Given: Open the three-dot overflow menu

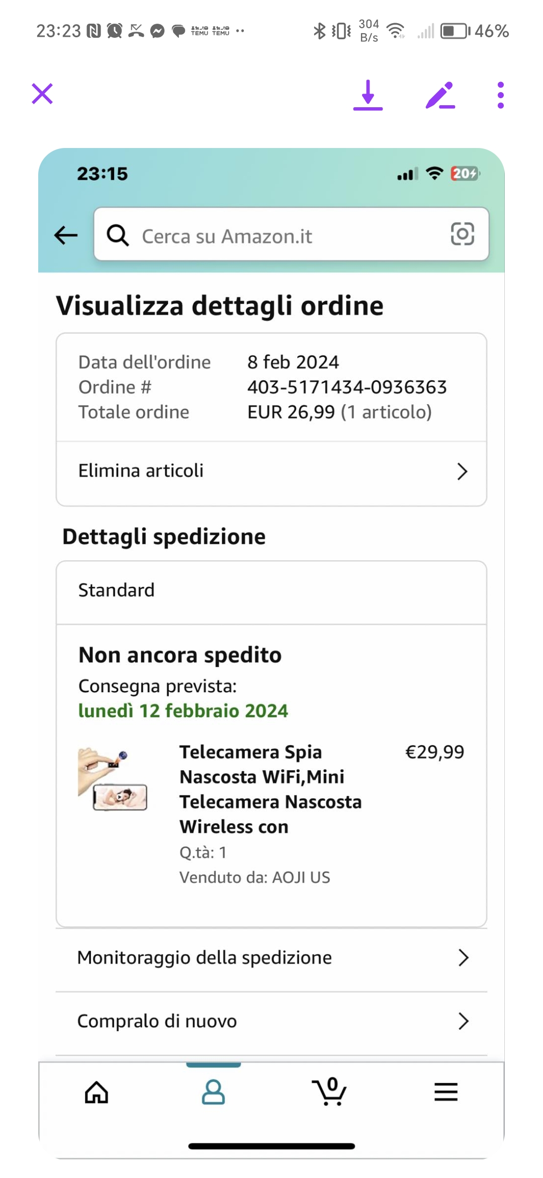Looking at the screenshot, I should point(500,95).
